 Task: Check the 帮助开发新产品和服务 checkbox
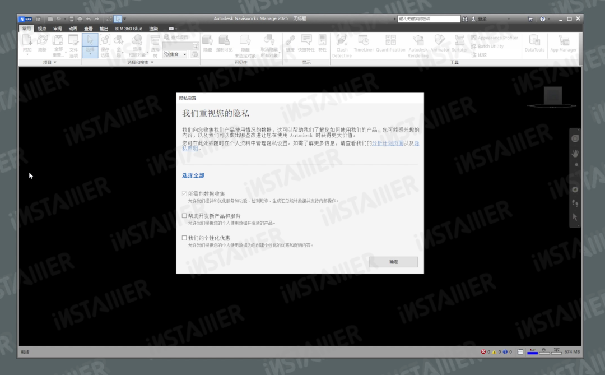click(x=184, y=216)
